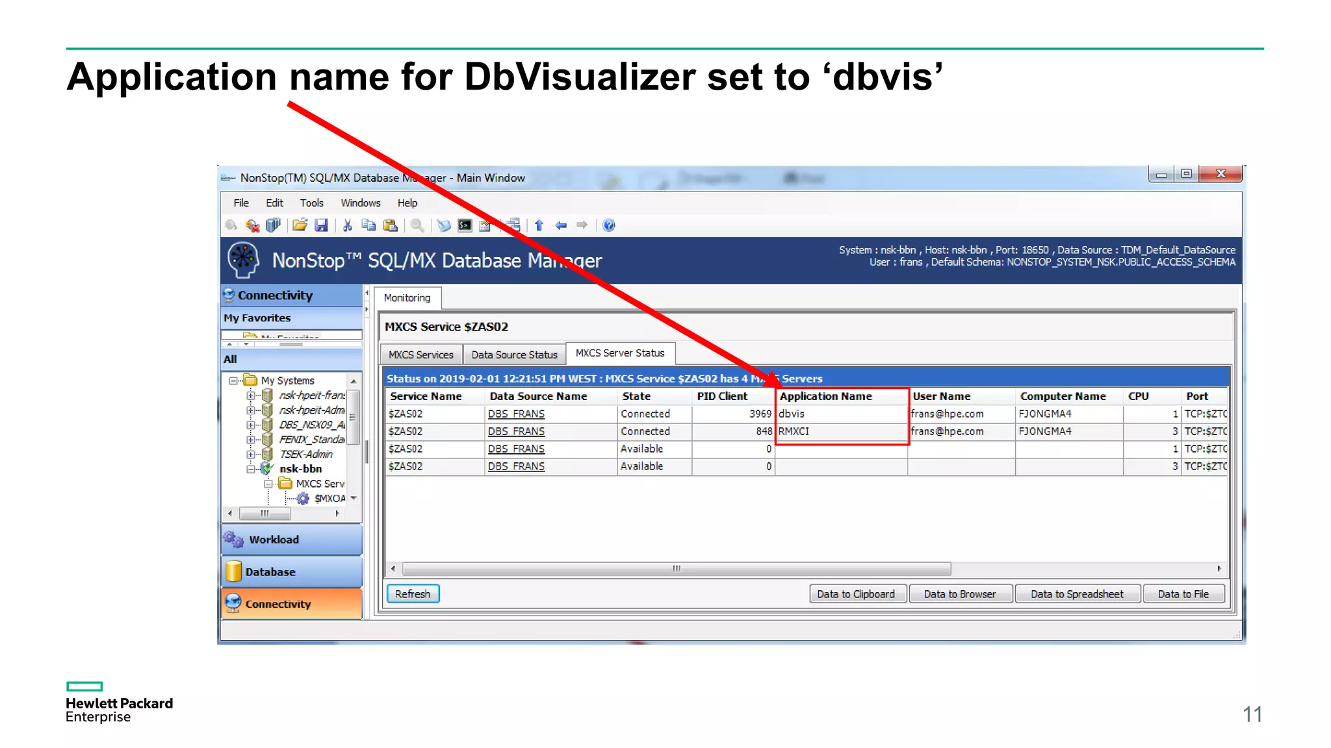Image resolution: width=1331 pixels, height=748 pixels.
Task: Click the save floppy disk icon
Action: (x=321, y=225)
